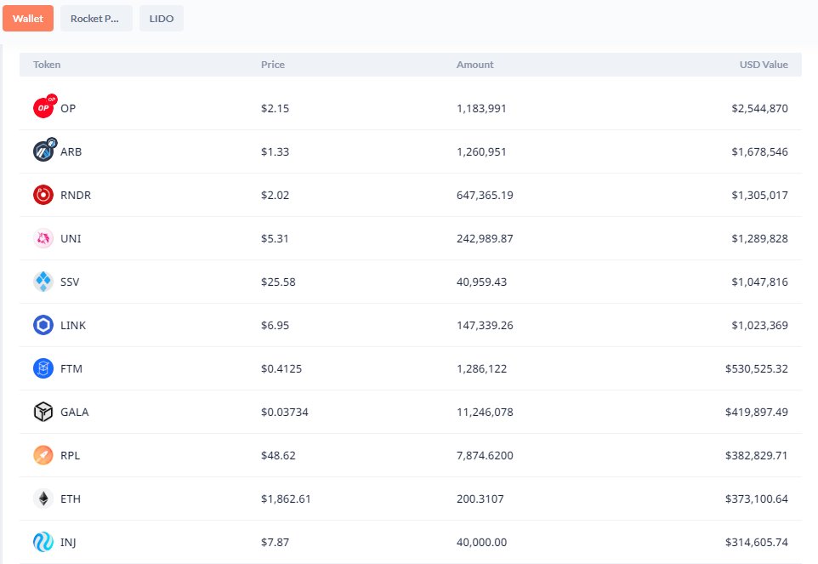Select the RPL token name

tap(71, 455)
